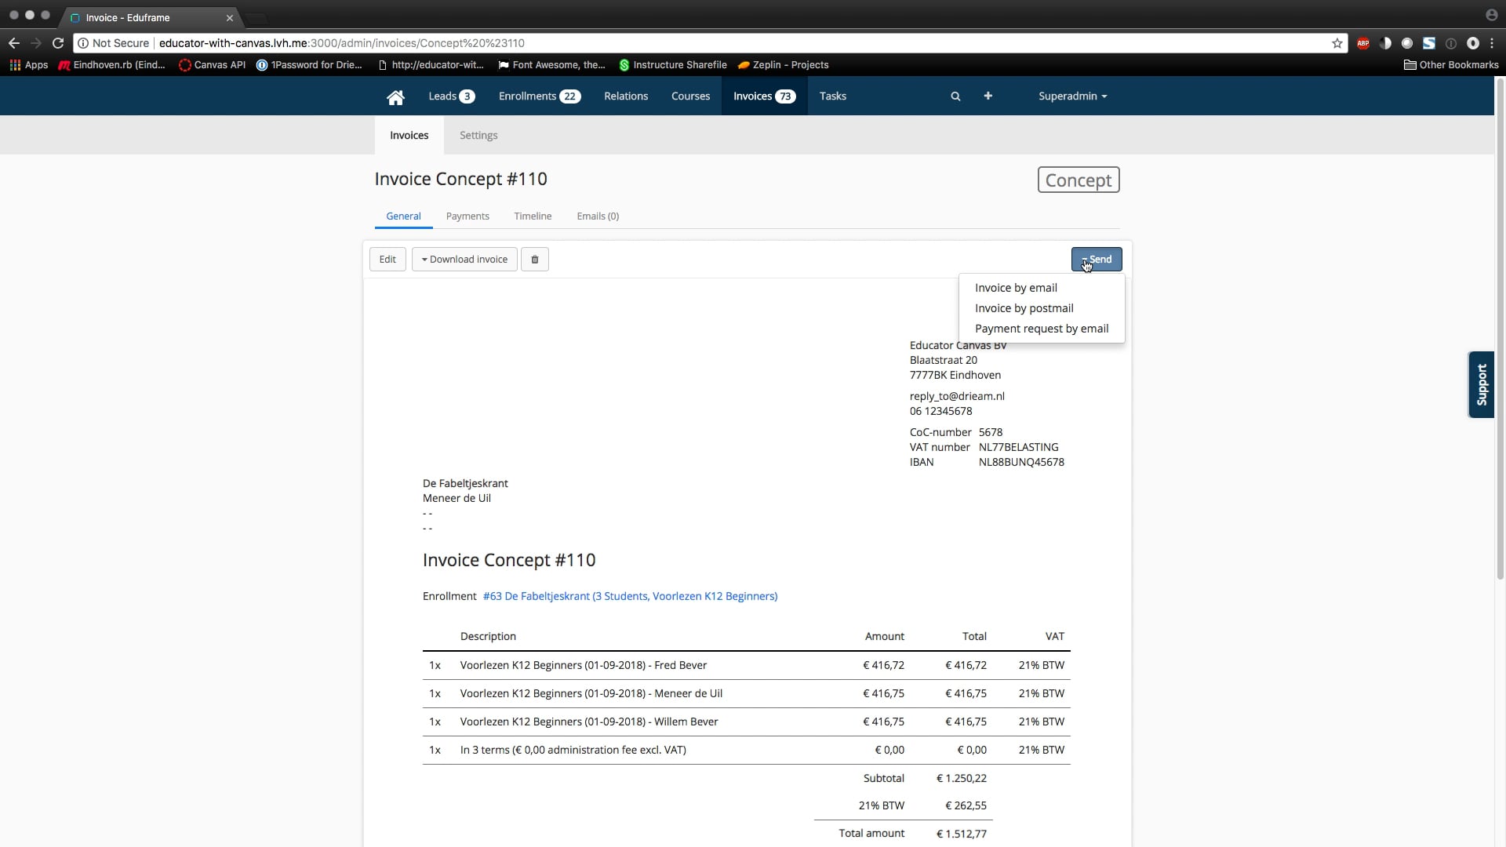Select Invoice by email from the menu

[x=1016, y=287]
